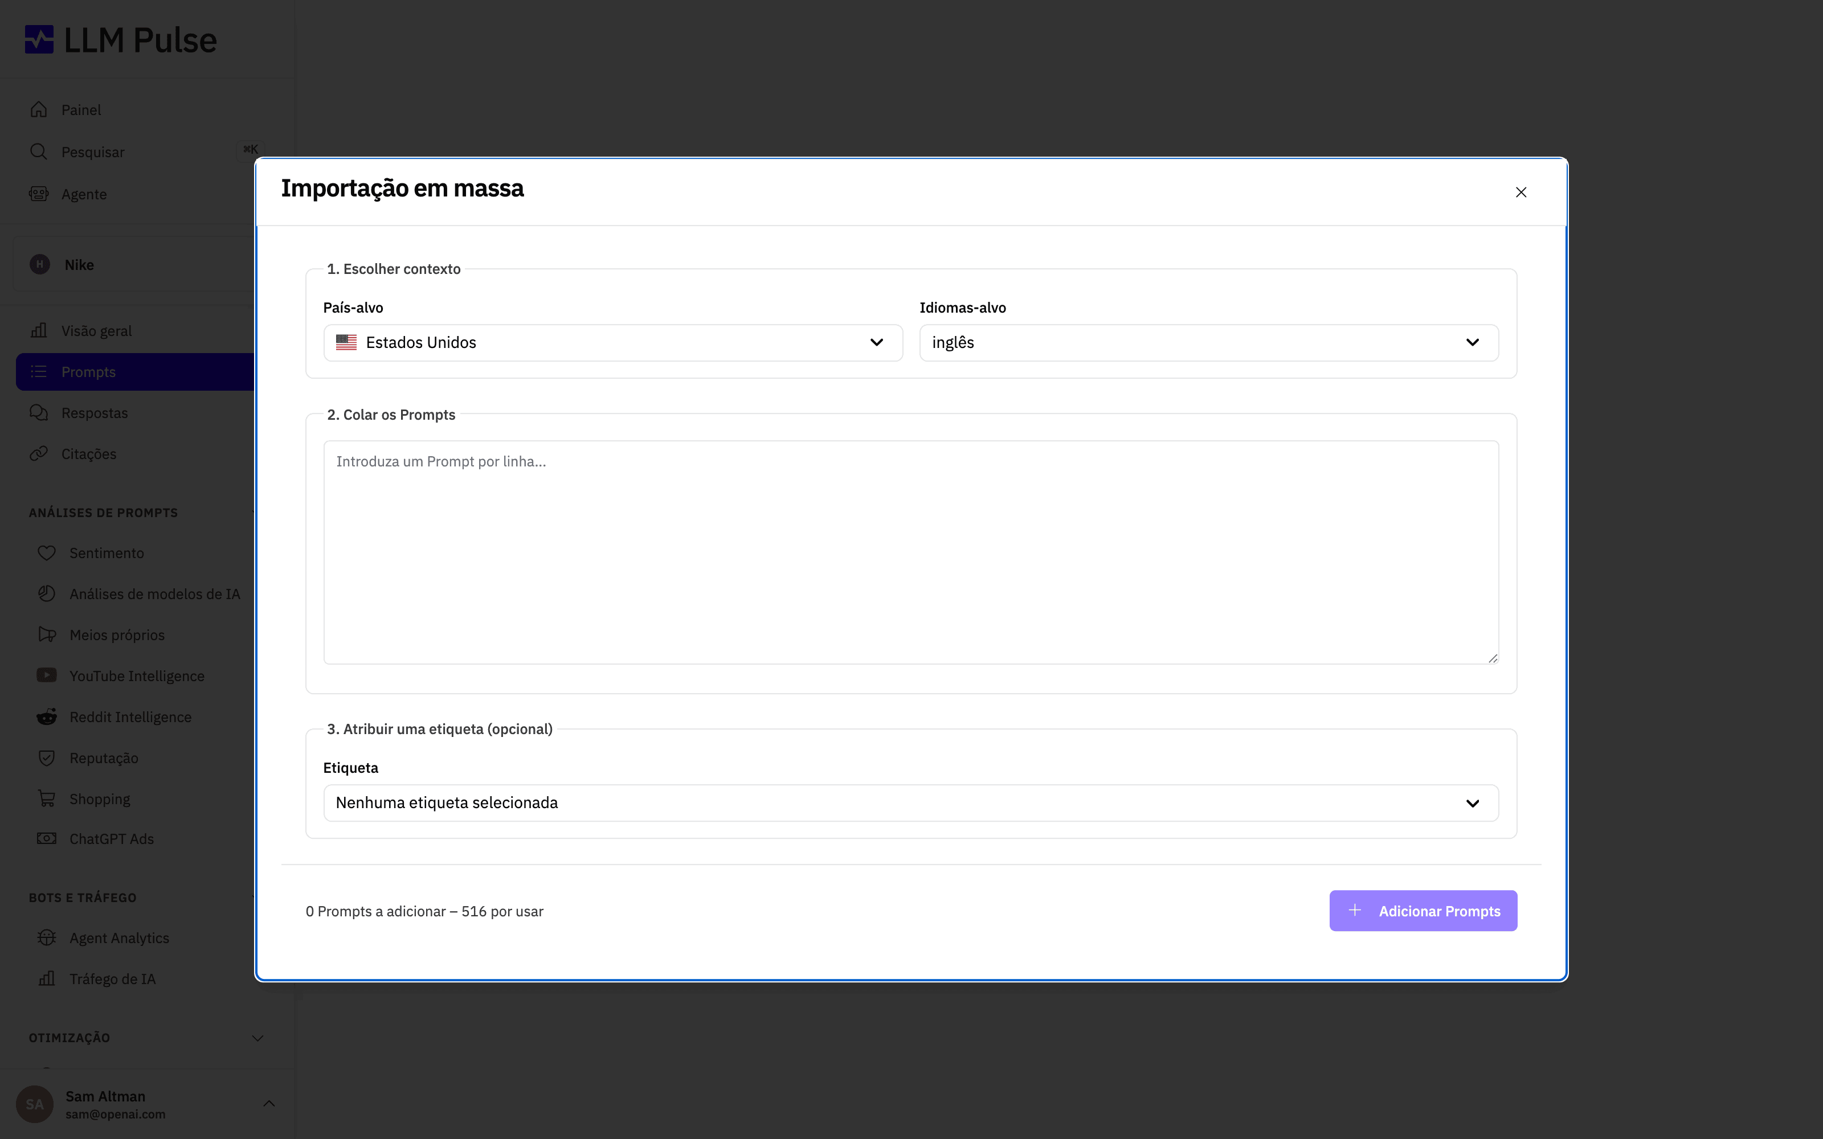Click the Agent Analytics globe icon
The image size is (1823, 1139).
click(47, 938)
